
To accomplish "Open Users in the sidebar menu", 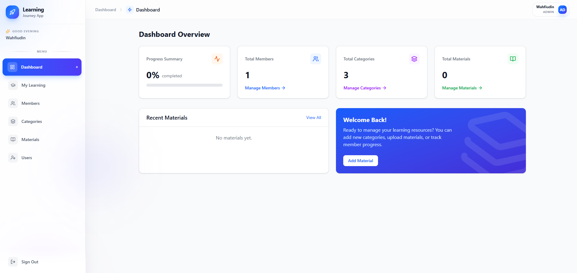I will point(42,158).
